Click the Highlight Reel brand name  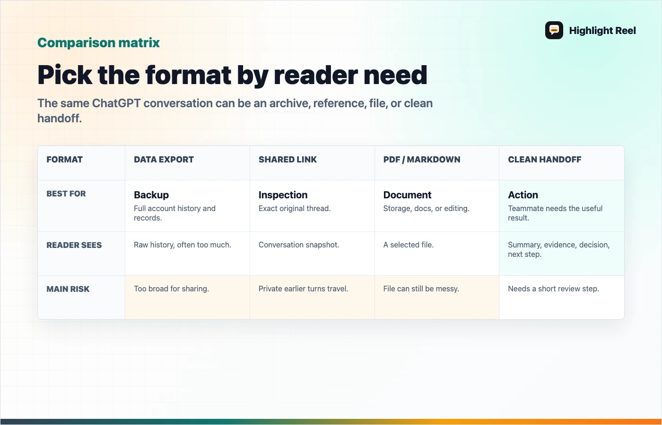pos(602,31)
